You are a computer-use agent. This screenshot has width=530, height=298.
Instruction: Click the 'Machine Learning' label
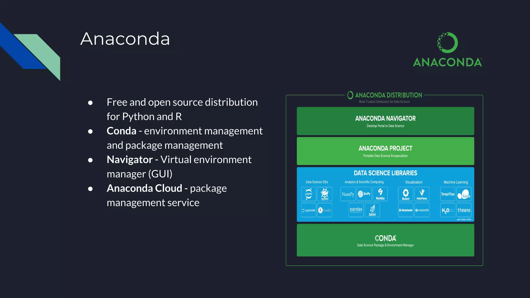456,182
